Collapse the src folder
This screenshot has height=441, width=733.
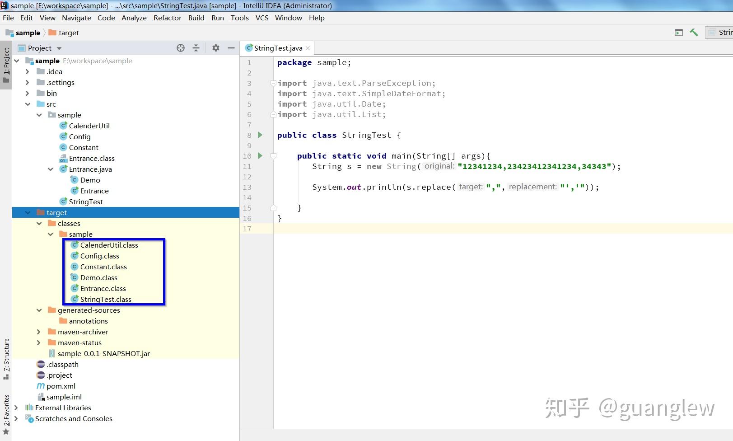(x=28, y=104)
